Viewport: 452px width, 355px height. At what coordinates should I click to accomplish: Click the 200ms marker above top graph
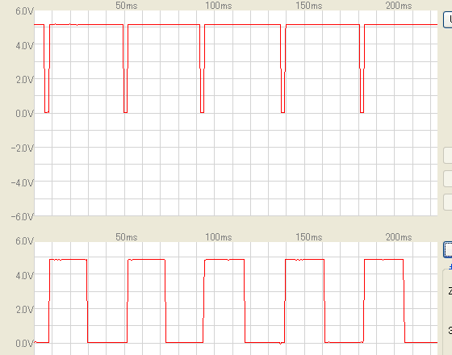click(x=399, y=6)
